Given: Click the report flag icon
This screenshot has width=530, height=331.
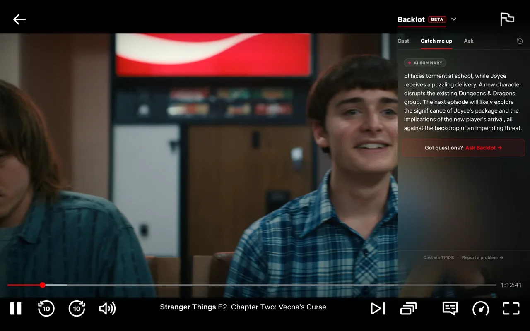Looking at the screenshot, I should (507, 19).
